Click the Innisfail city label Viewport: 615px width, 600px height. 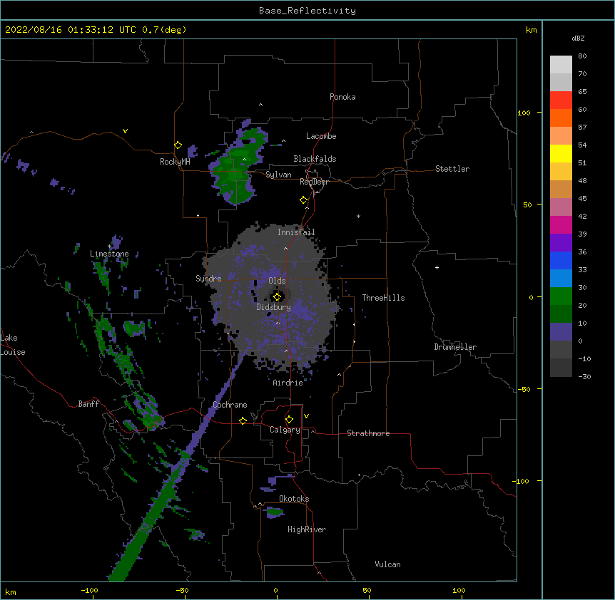[296, 232]
